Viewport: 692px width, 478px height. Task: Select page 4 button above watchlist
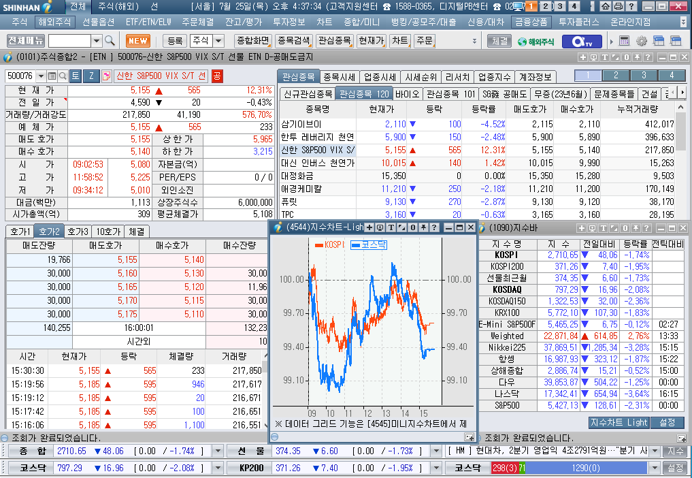672,75
